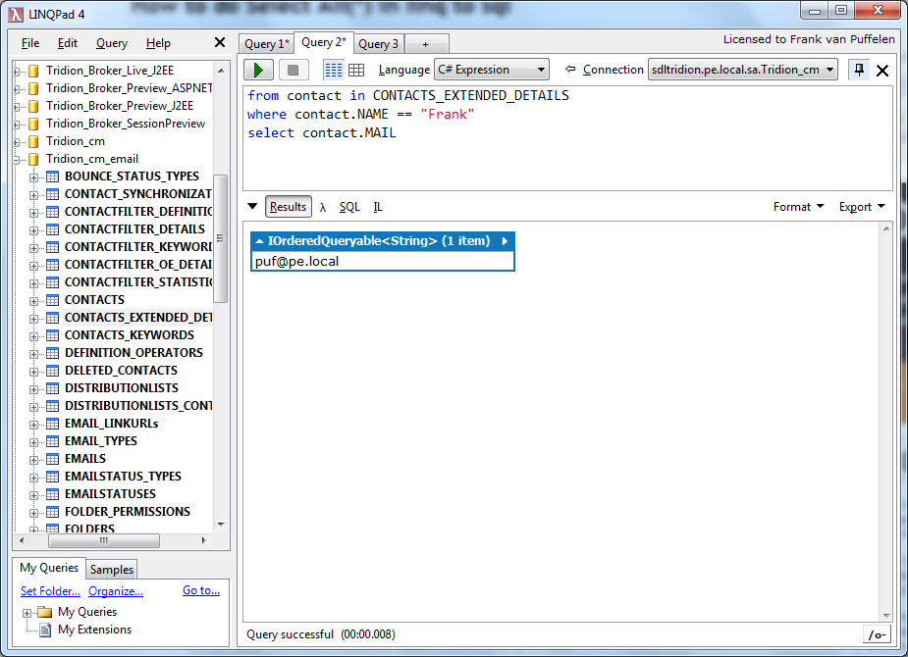Show the SQL translation tab
Screen dimensions: 908x657
coord(349,207)
